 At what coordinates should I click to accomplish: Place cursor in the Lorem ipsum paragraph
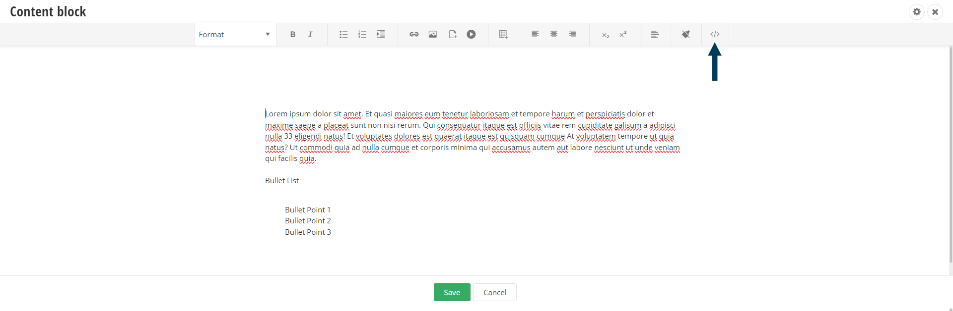(x=473, y=136)
